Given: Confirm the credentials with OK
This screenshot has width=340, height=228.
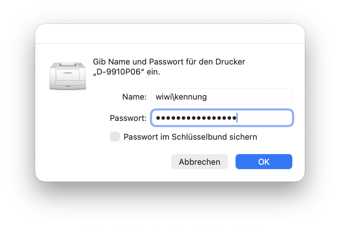Looking at the screenshot, I should [264, 162].
